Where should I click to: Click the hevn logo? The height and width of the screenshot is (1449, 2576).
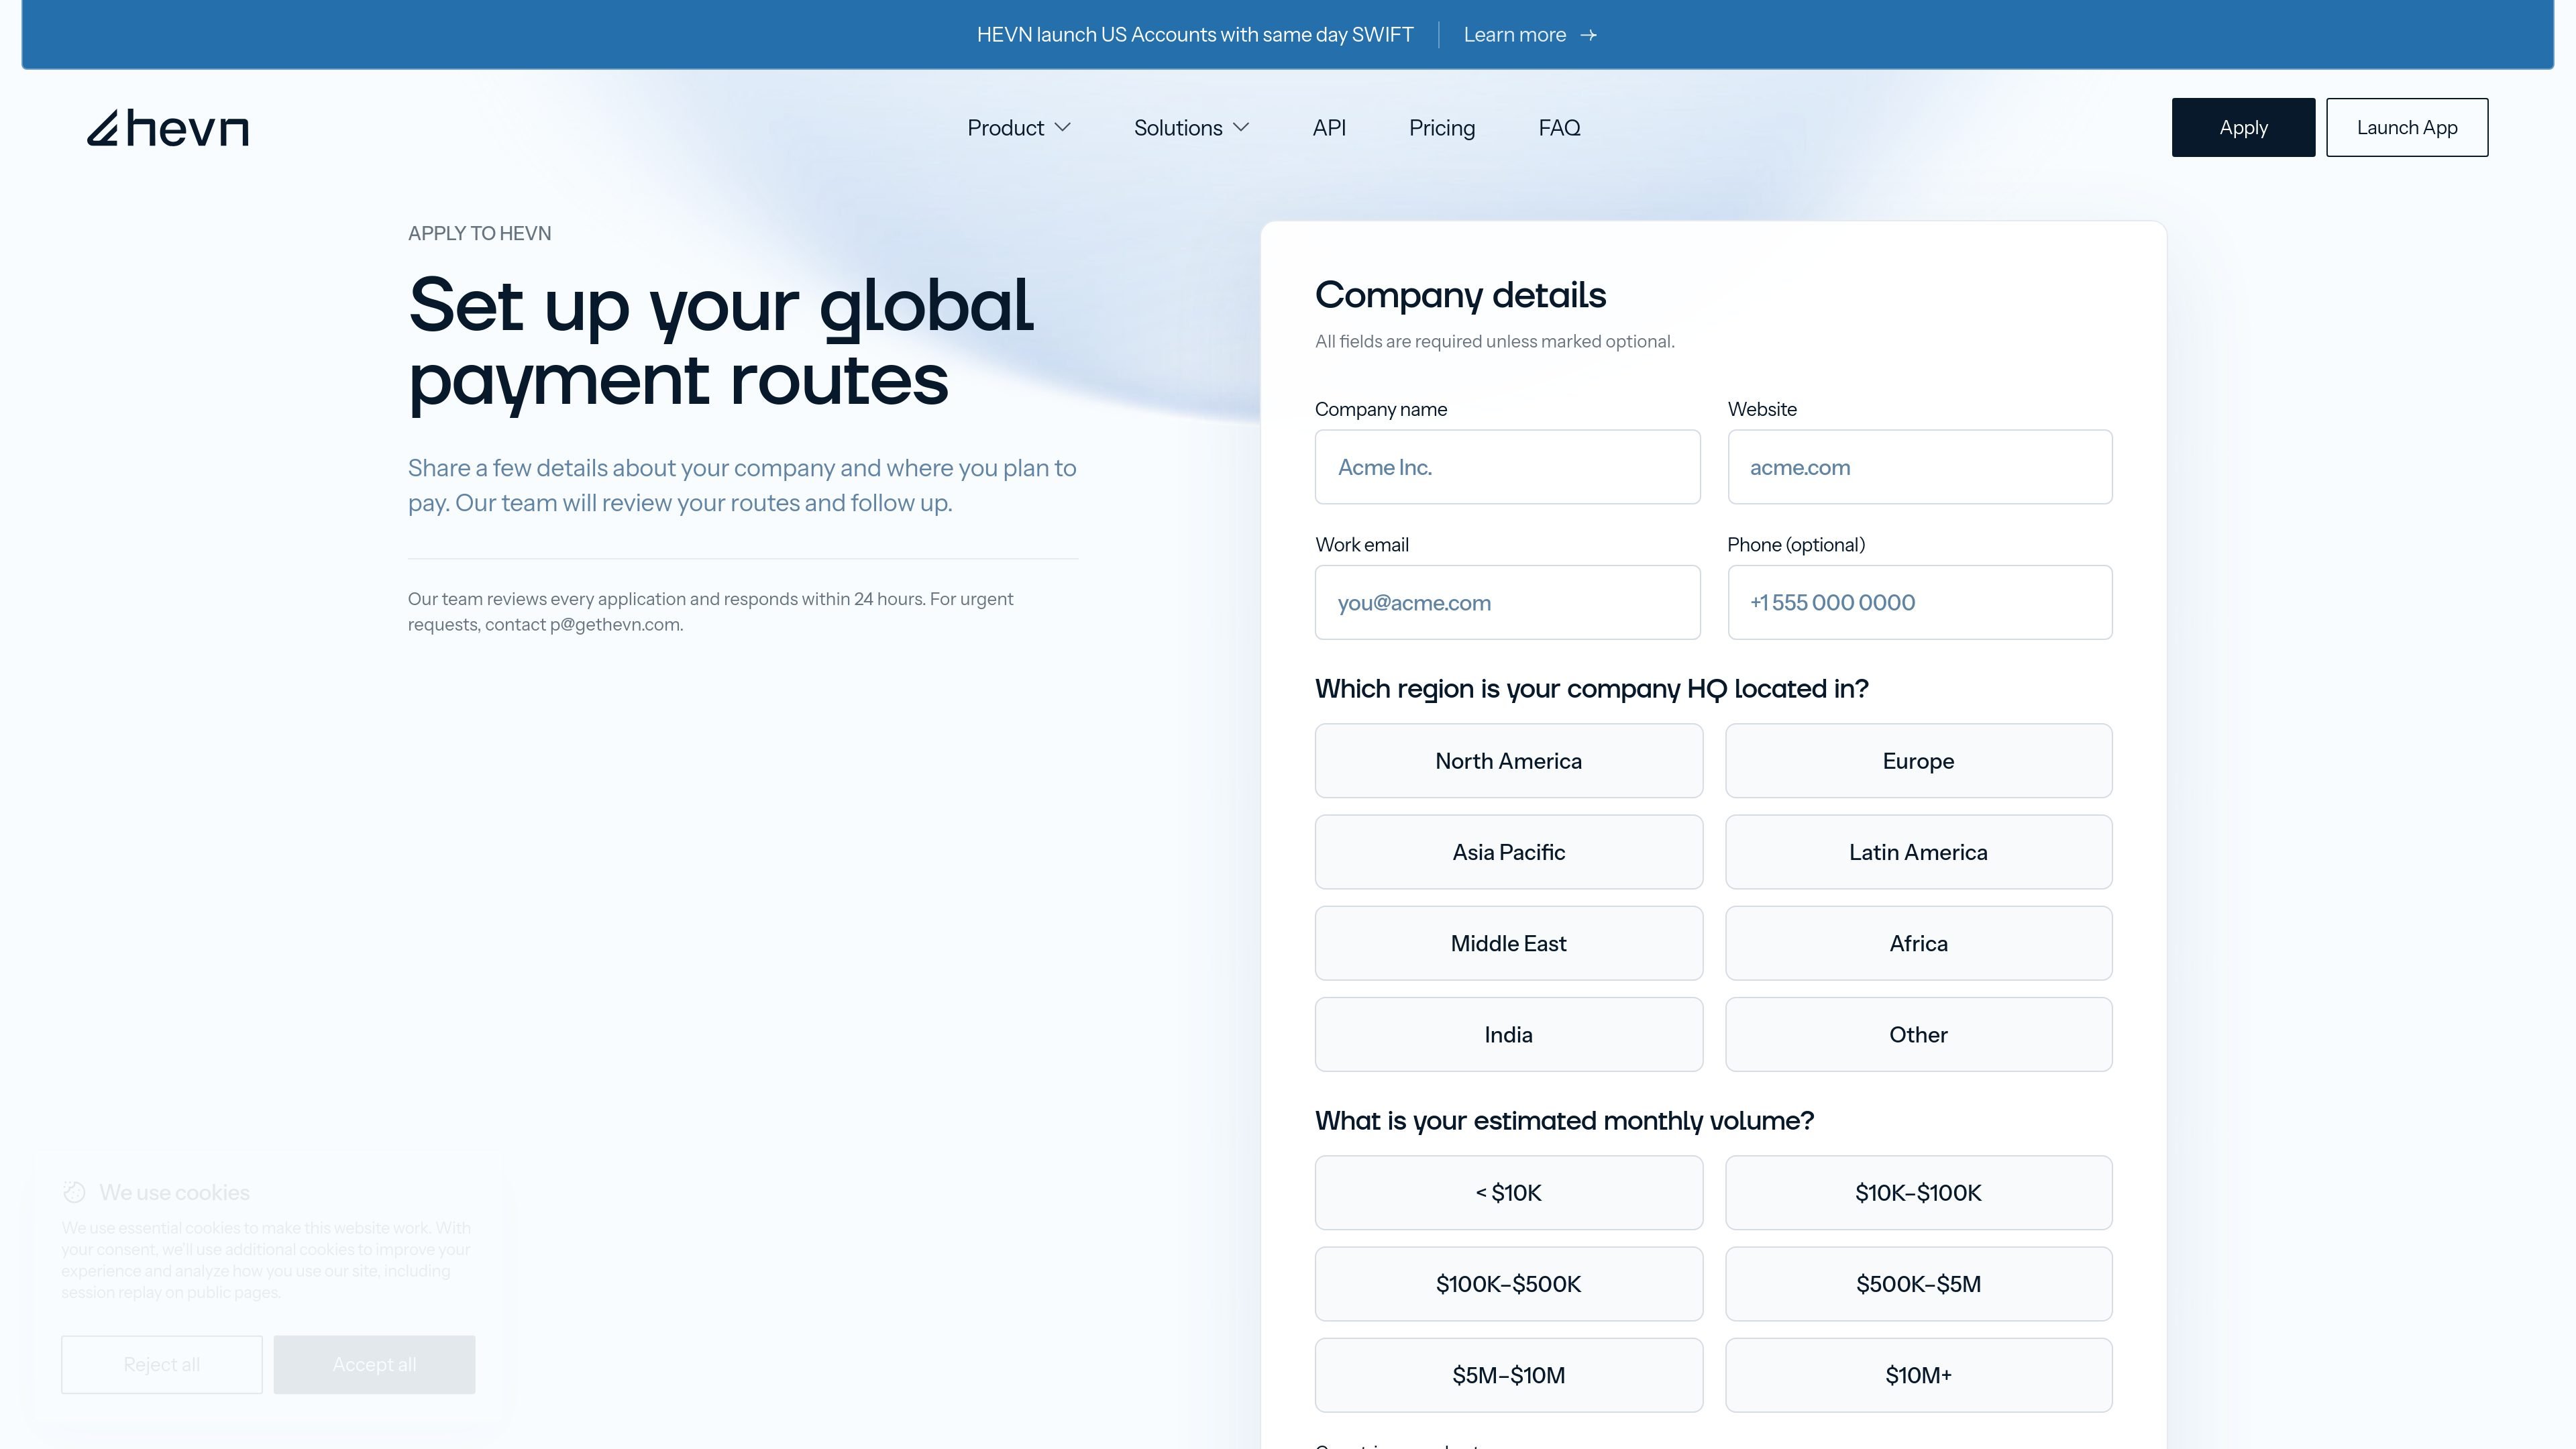tap(168, 128)
